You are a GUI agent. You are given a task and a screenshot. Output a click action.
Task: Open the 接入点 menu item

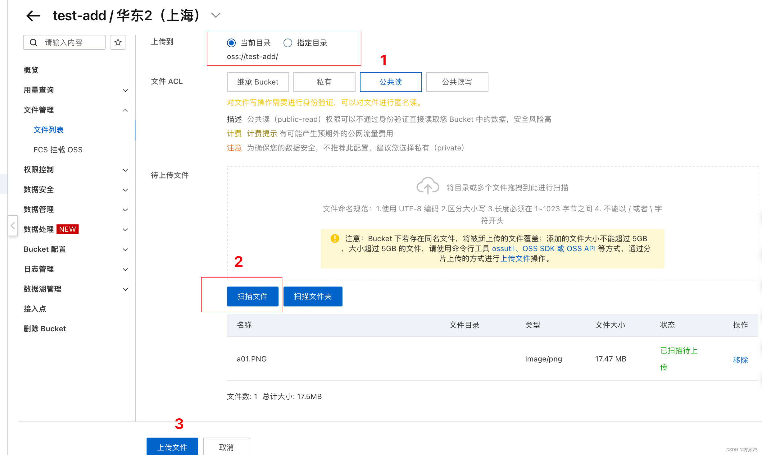pyautogui.click(x=35, y=309)
